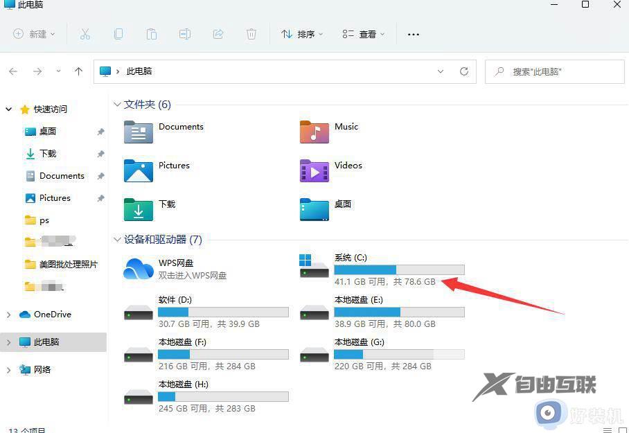Image resolution: width=629 pixels, height=433 pixels.
Task: Click the Cut scissors icon
Action: coord(85,34)
